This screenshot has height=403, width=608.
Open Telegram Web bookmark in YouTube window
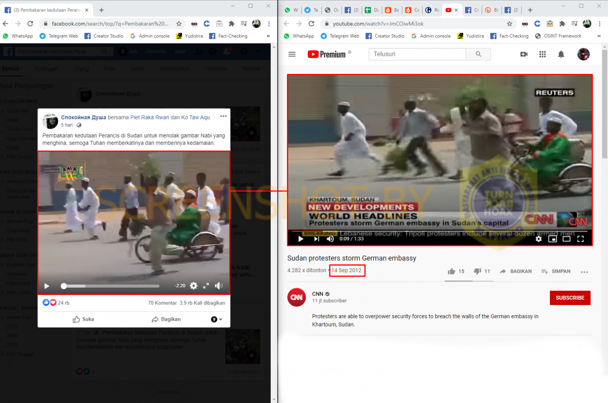pyautogui.click(x=340, y=36)
